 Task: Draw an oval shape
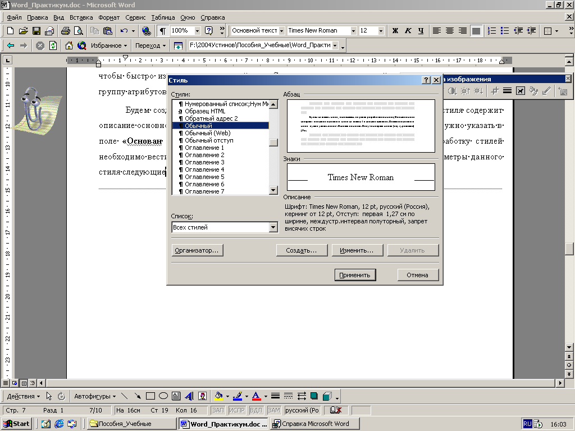click(x=163, y=396)
